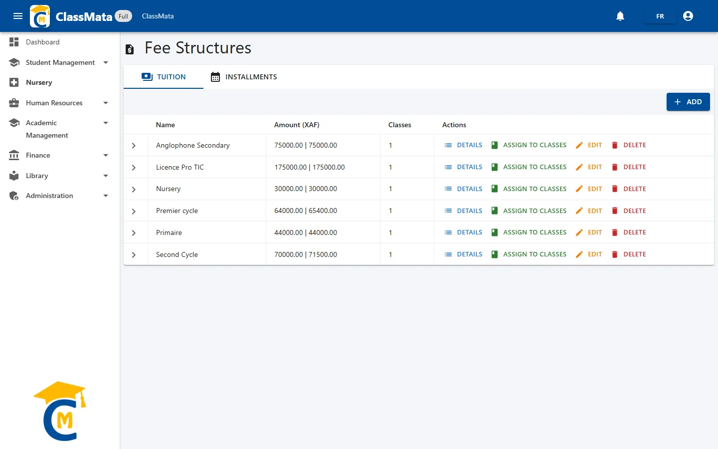Expand the Primaire row chevron
The image size is (718, 449).
(x=134, y=233)
